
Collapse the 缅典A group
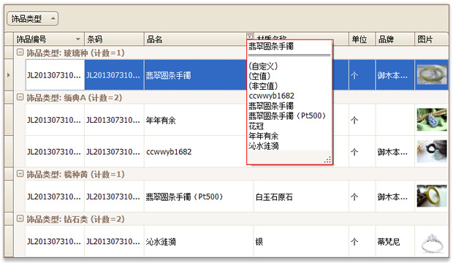pos(20,97)
